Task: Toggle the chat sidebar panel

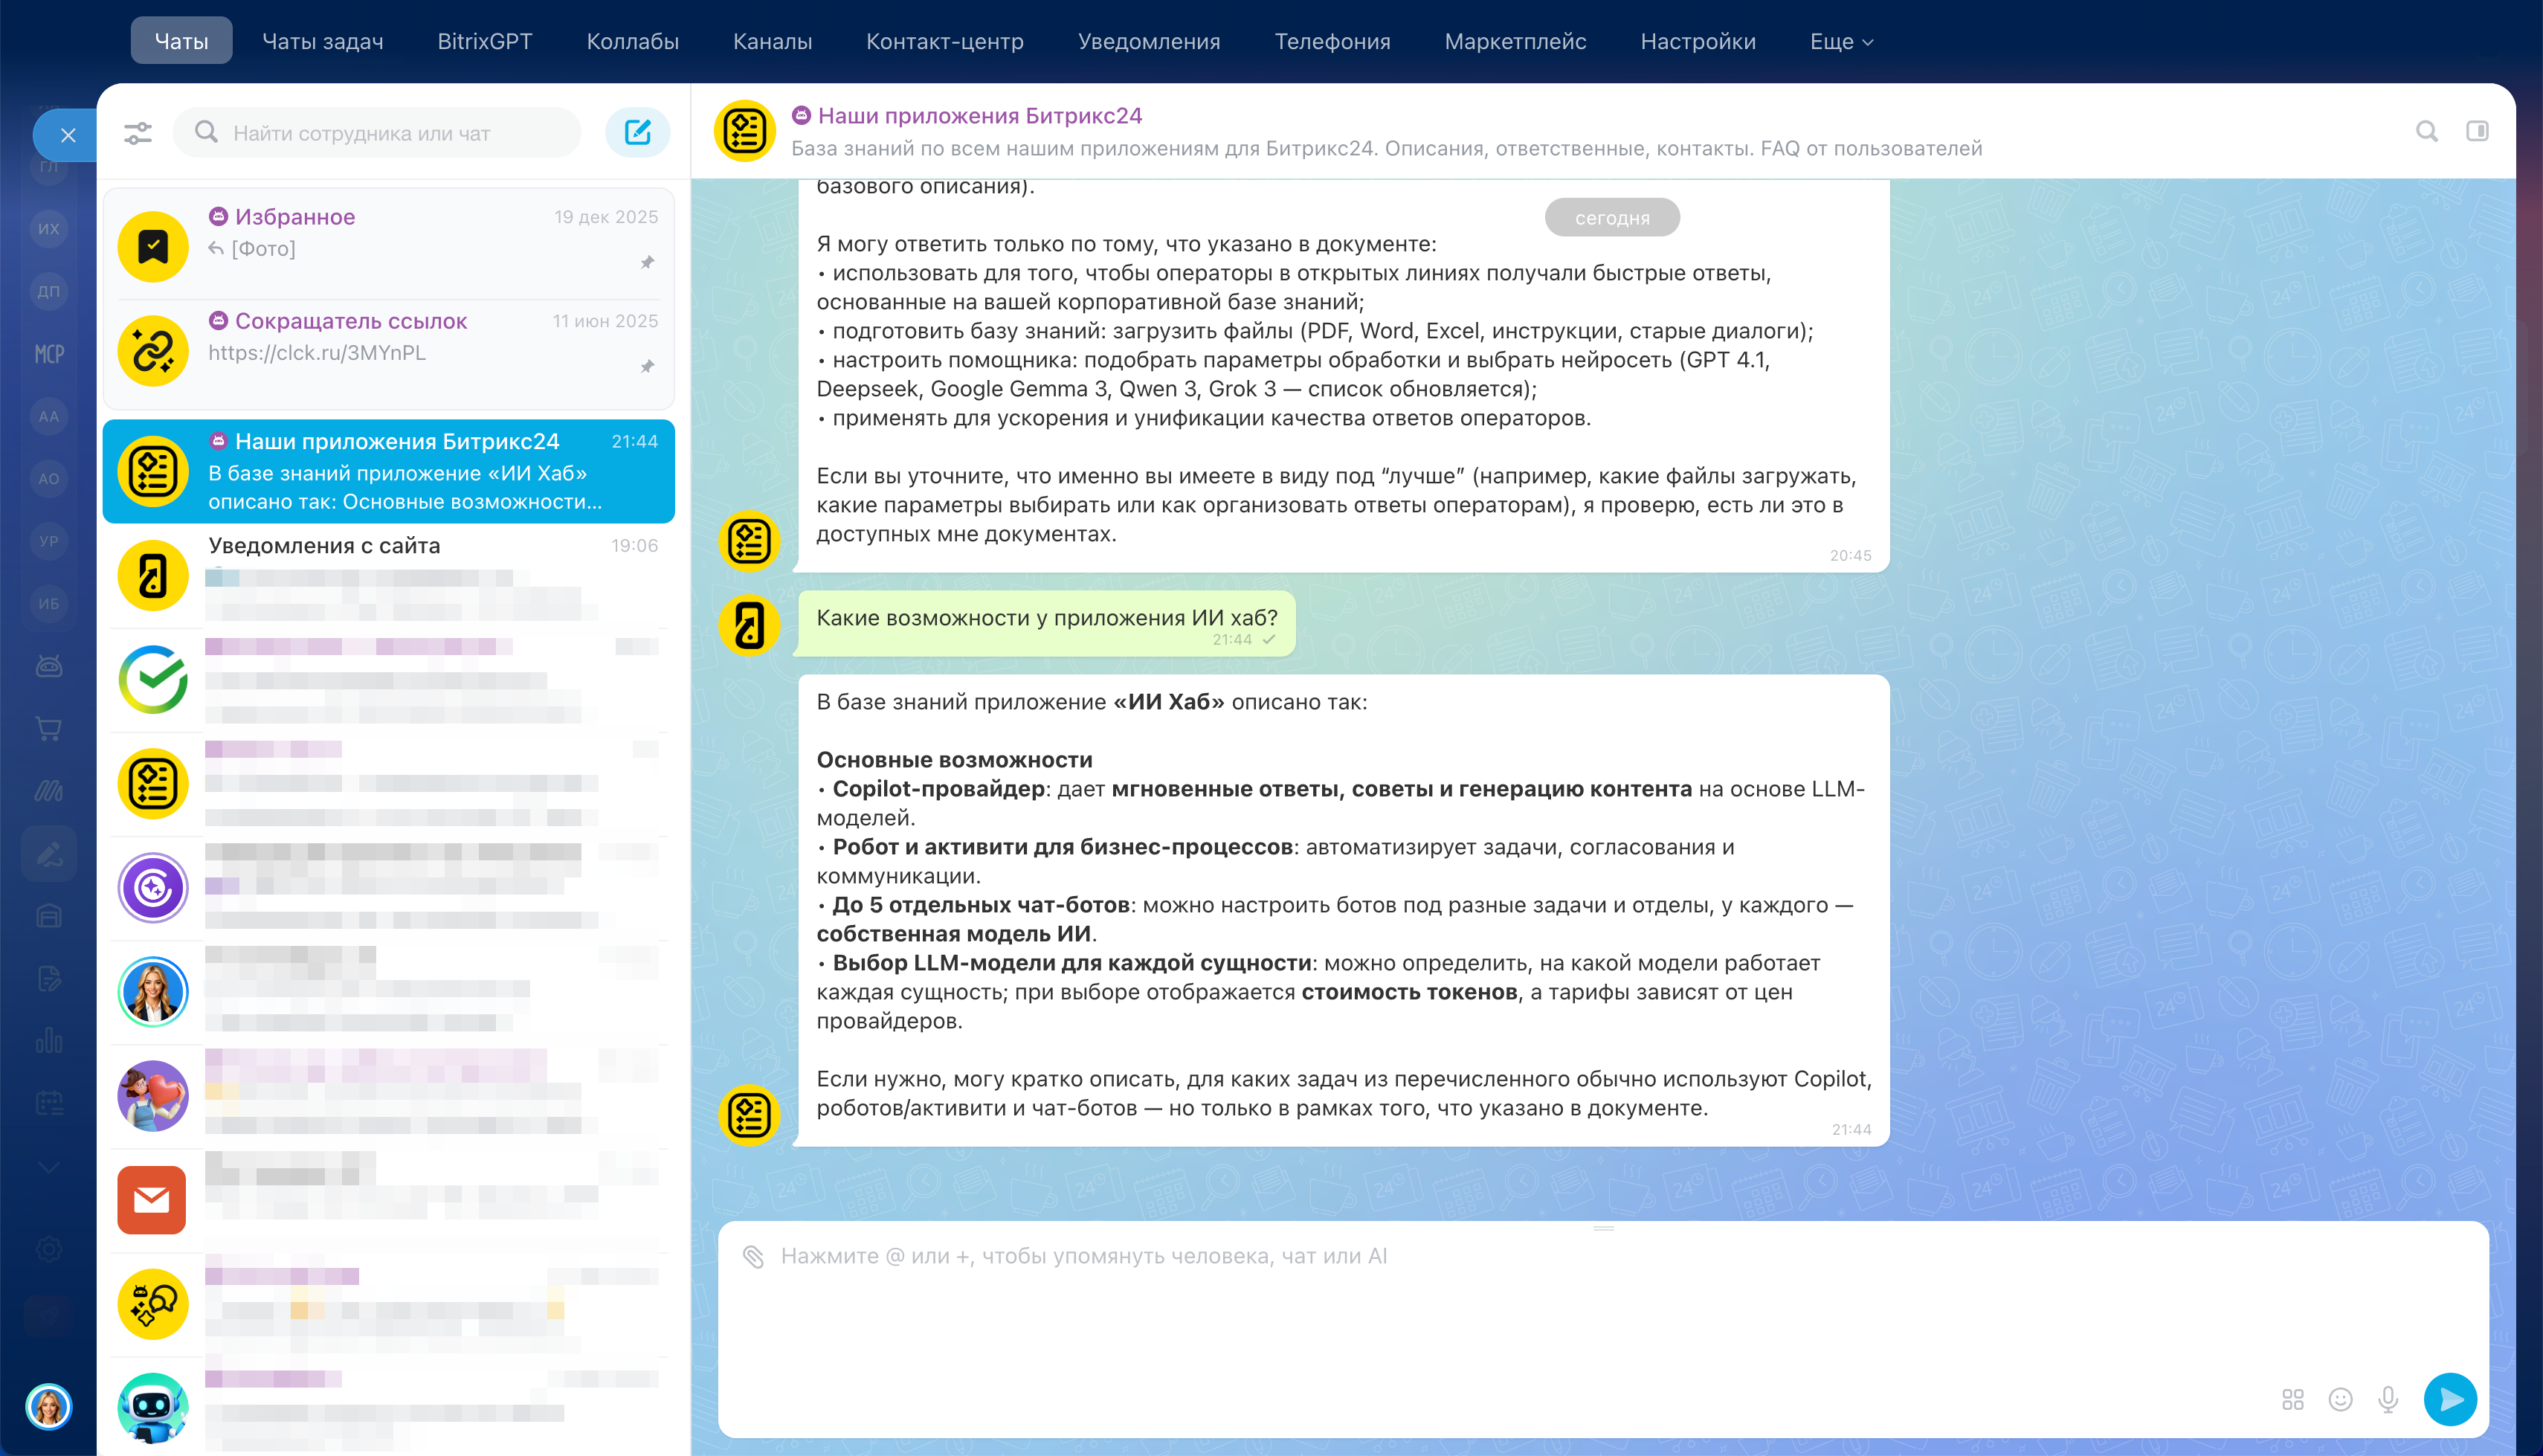Action: (x=2477, y=131)
